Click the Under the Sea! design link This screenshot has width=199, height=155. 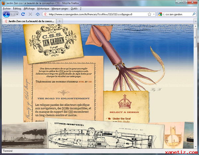coord(122,119)
